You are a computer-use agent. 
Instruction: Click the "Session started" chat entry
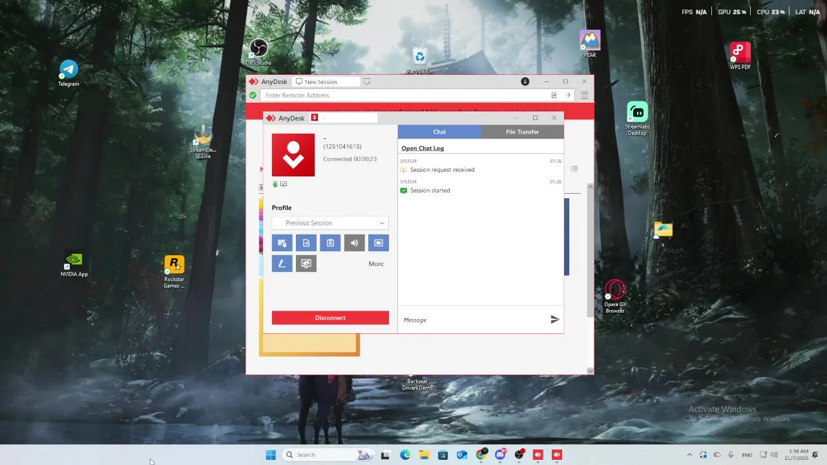[x=430, y=191]
